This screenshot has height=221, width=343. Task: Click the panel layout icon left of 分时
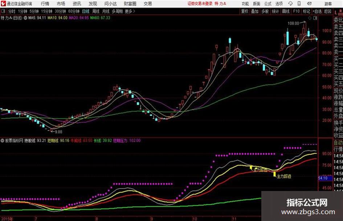[x=3, y=11]
